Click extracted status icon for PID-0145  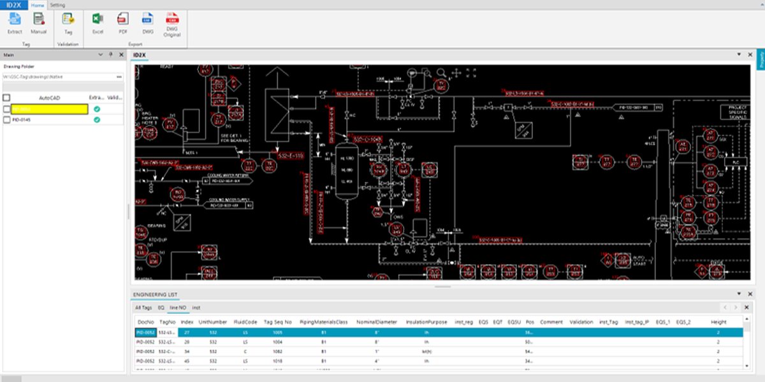(97, 120)
